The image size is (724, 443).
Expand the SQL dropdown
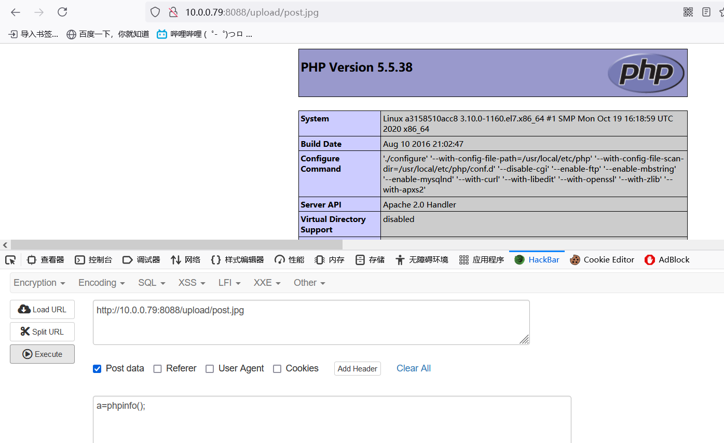[152, 283]
